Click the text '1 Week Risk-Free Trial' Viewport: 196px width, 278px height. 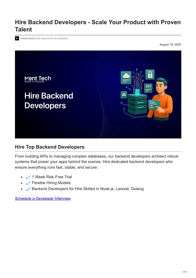pyautogui.click(x=52, y=177)
